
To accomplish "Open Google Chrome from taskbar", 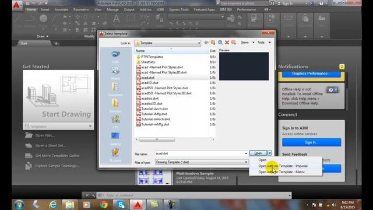I will (x=104, y=205).
